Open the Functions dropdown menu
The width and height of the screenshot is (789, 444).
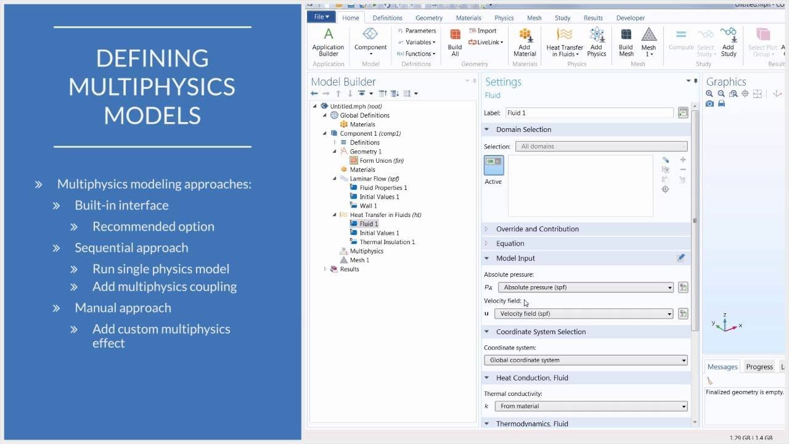[417, 54]
